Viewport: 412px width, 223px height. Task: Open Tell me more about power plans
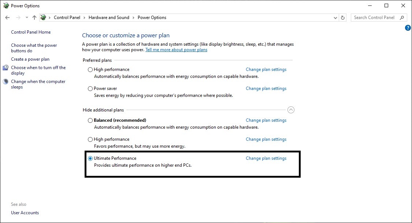pos(176,50)
